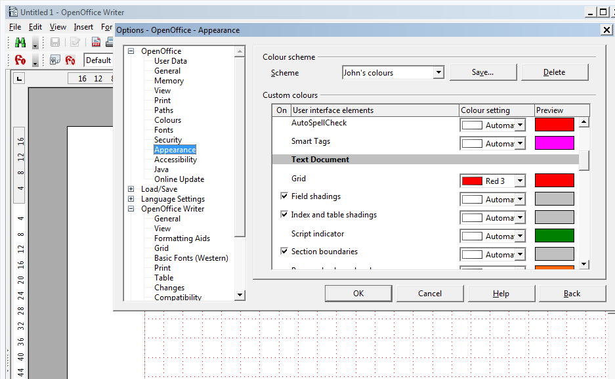Expand the Load/Save tree node
Viewport: 615px width, 379px height.
point(131,189)
